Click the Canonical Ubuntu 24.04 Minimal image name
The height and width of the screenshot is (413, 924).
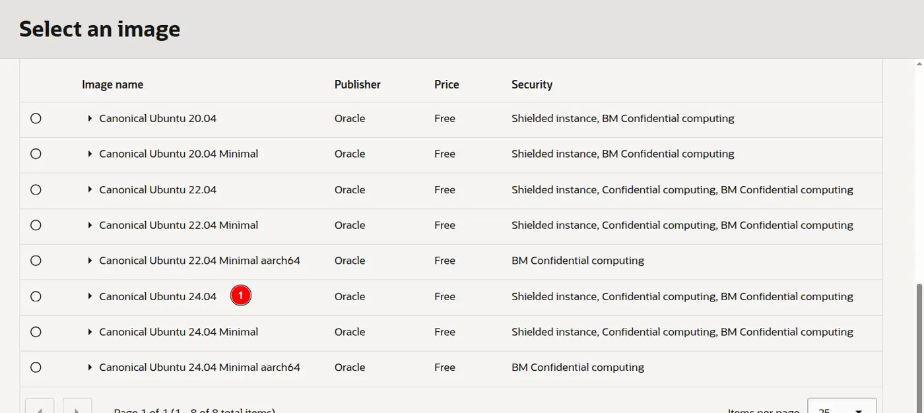coord(179,332)
